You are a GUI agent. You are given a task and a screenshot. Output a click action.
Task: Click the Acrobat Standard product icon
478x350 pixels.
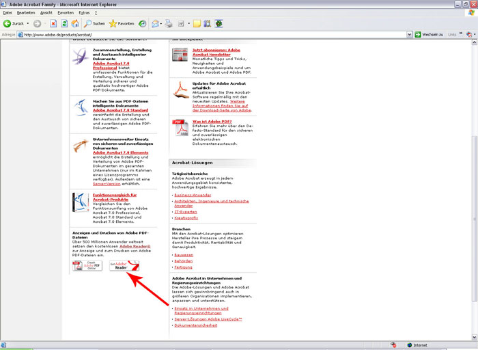tap(81, 107)
